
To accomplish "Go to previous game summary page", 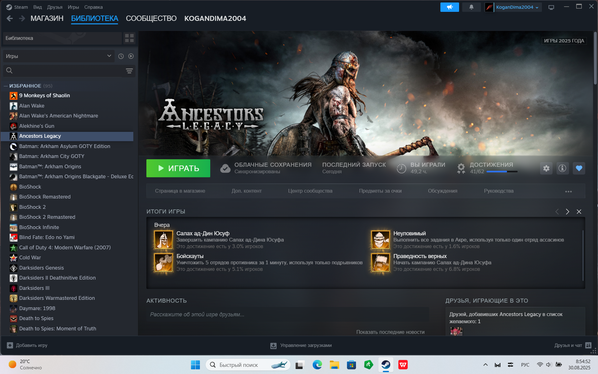I will [557, 212].
